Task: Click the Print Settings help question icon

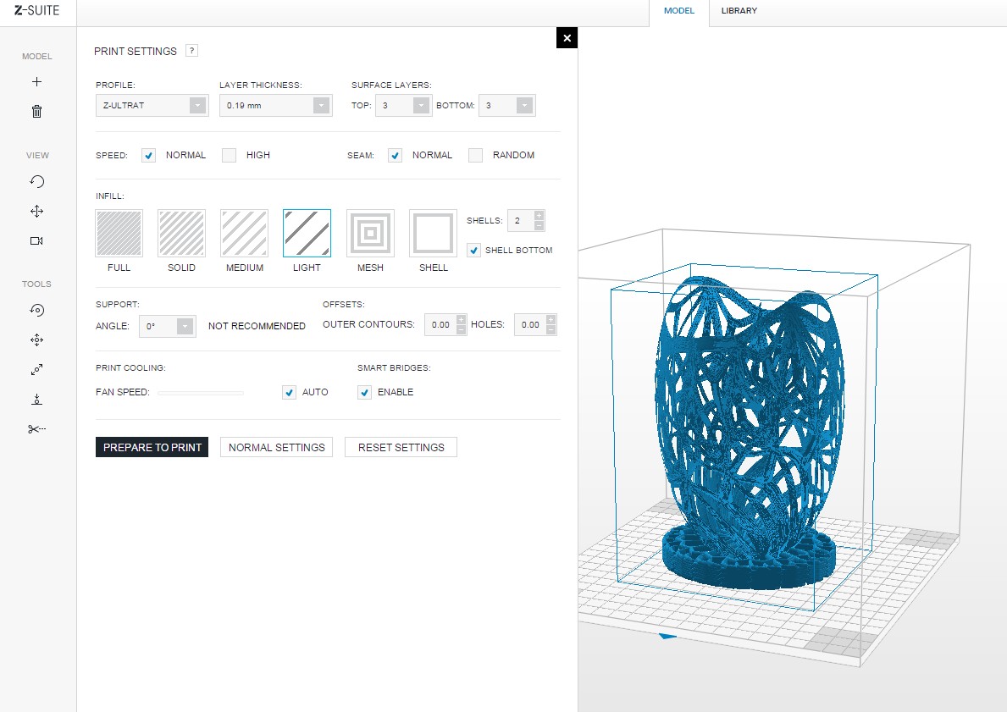Action: tap(191, 51)
